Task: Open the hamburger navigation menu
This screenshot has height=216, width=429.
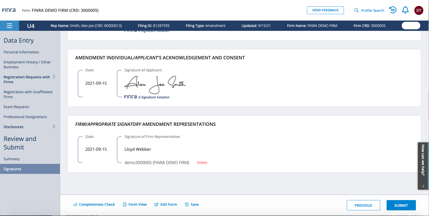Action: [10, 26]
